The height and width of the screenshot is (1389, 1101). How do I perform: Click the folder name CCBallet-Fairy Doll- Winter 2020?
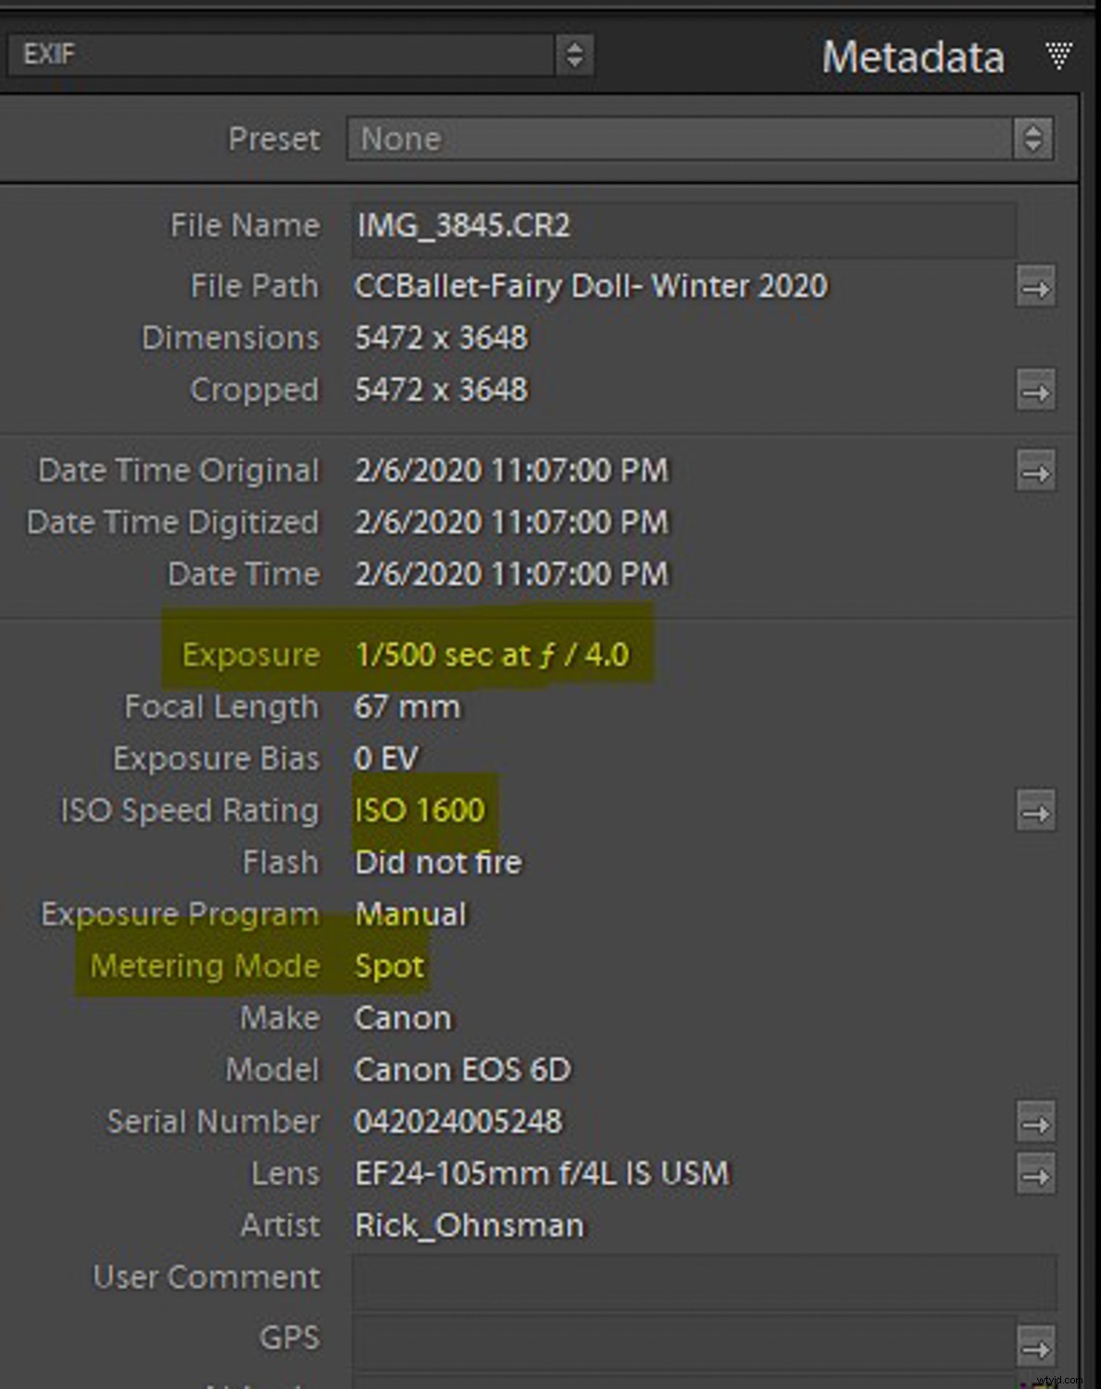591,286
